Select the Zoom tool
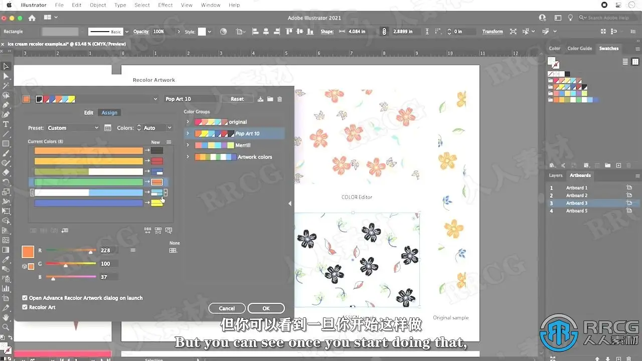This screenshot has height=361, width=642. tap(6, 327)
